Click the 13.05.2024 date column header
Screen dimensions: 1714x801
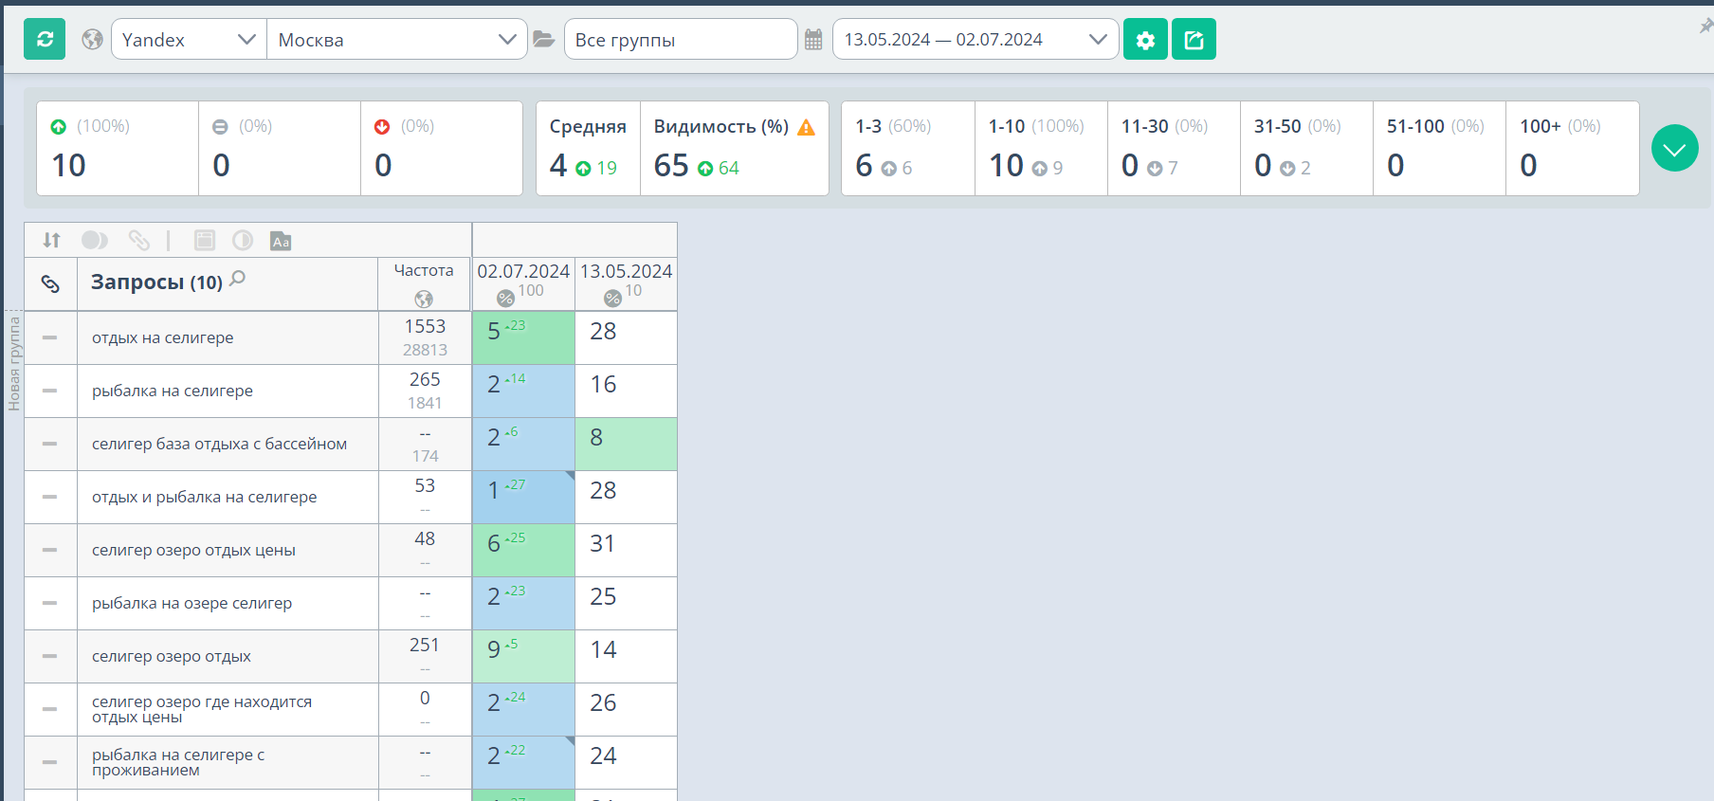(626, 283)
